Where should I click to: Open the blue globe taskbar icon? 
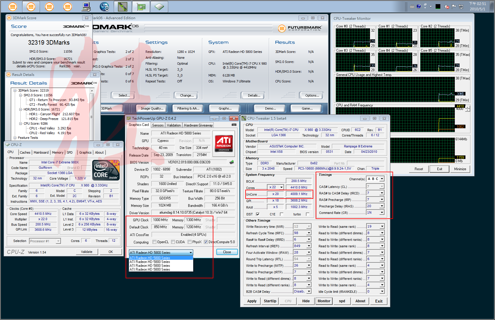pyautogui.click(x=104, y=6)
